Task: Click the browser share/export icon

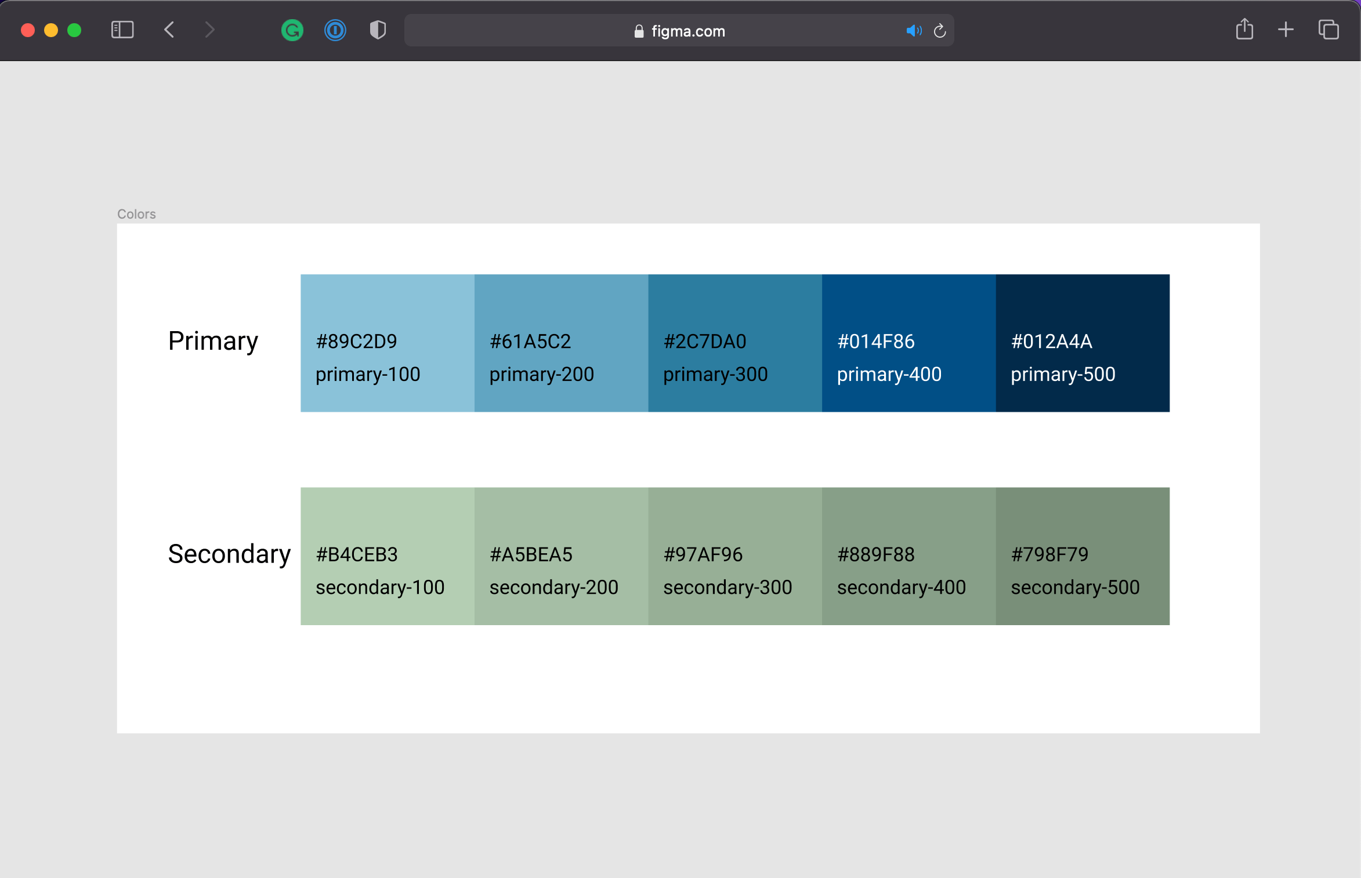Action: 1245,30
